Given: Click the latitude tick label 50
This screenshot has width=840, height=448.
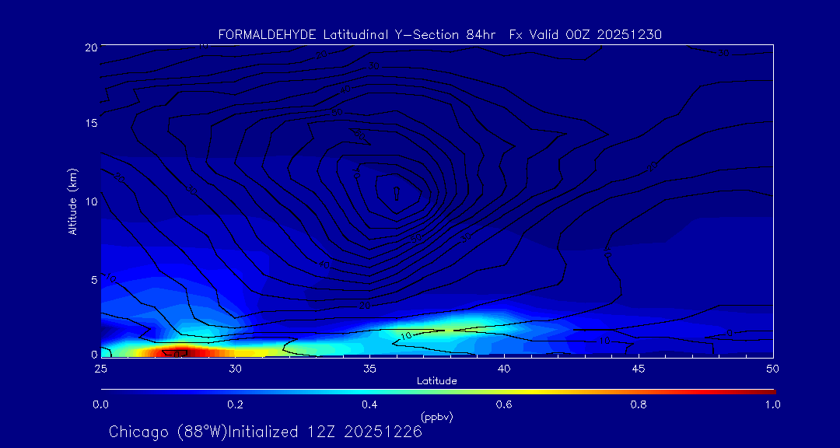Looking at the screenshot, I should (x=772, y=368).
